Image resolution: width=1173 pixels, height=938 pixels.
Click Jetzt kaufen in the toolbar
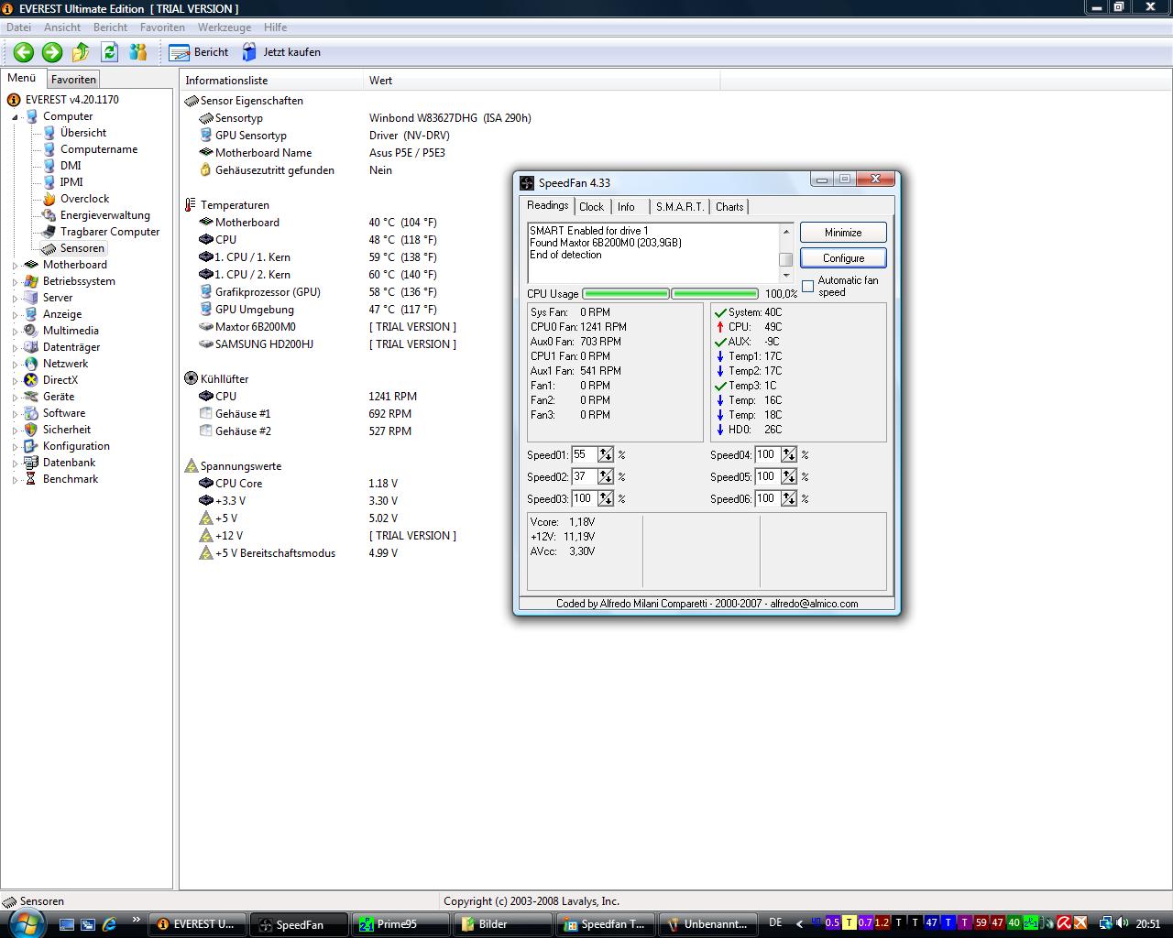tap(281, 52)
